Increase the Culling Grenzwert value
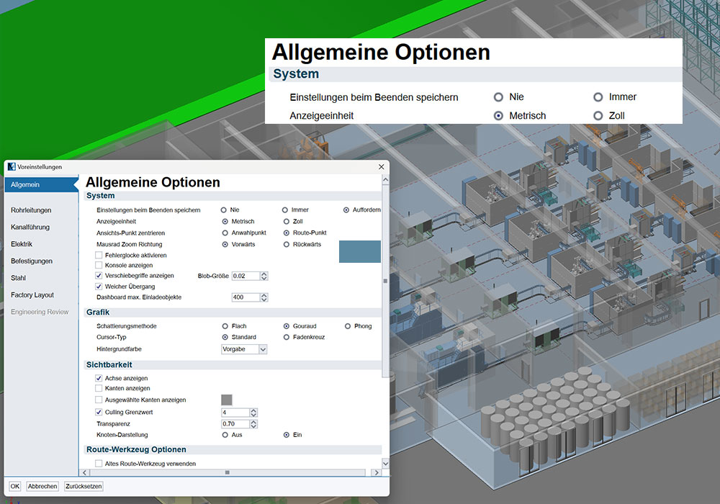The height and width of the screenshot is (504, 720). click(x=253, y=410)
